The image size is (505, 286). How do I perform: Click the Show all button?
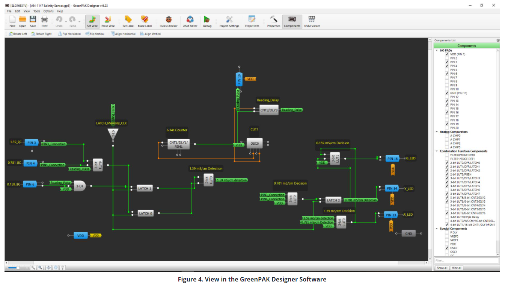pyautogui.click(x=442, y=268)
